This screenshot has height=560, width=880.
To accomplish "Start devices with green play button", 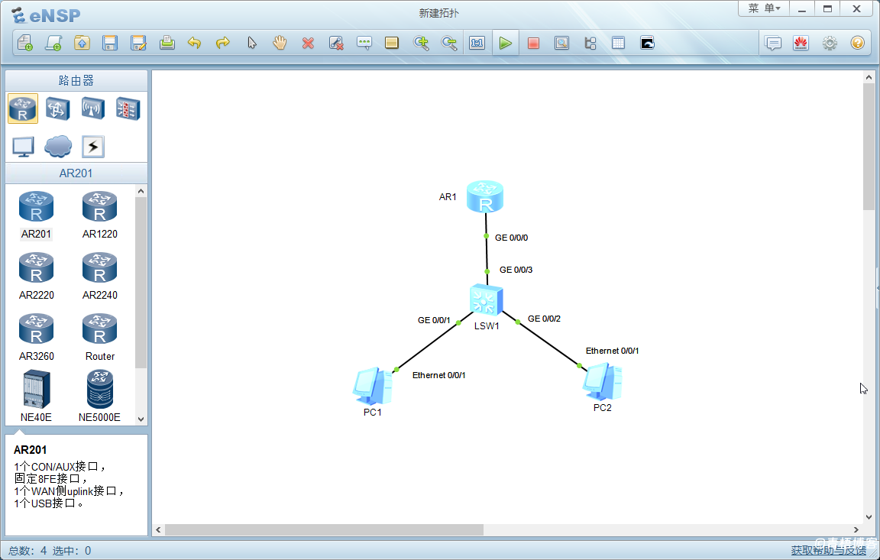I will [x=506, y=44].
